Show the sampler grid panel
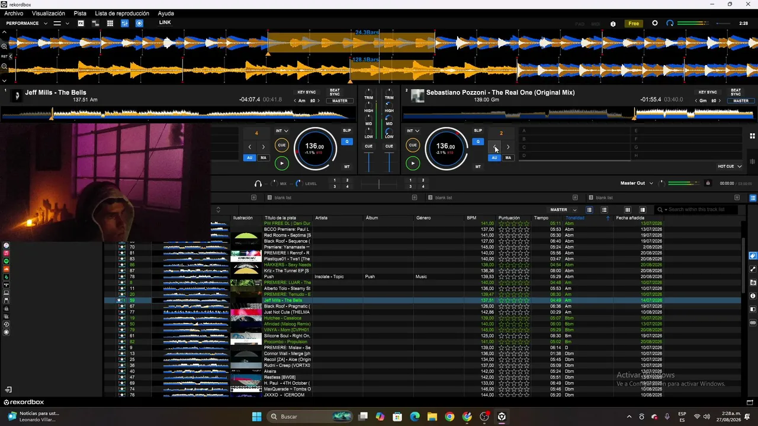Screen dimensions: 758x426 pos(110,23)
